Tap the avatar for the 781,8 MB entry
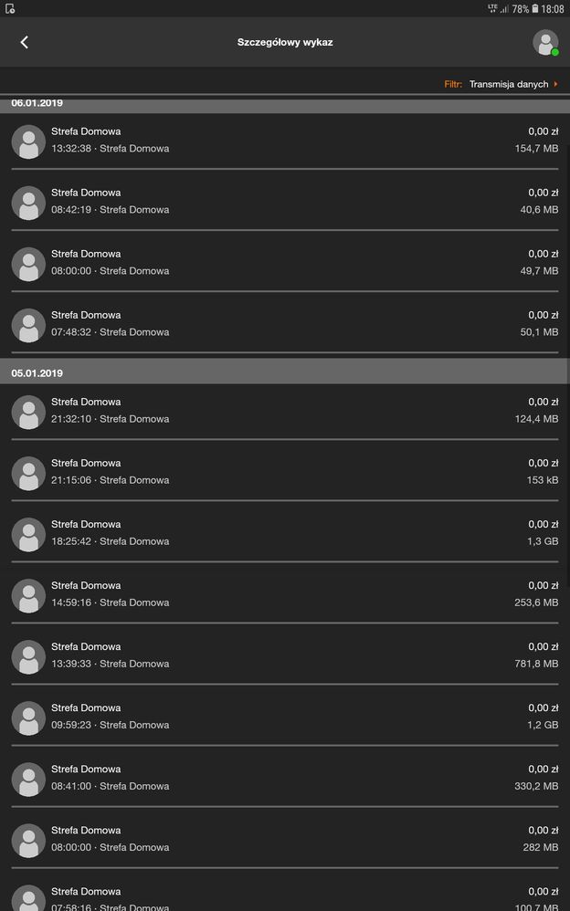The height and width of the screenshot is (911, 570). point(28,656)
